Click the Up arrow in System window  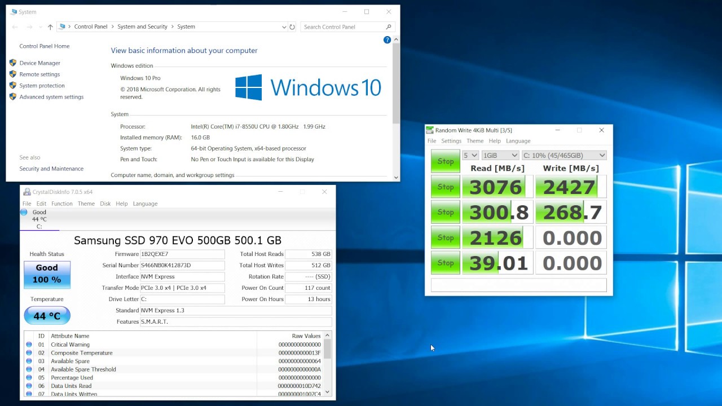[50, 27]
